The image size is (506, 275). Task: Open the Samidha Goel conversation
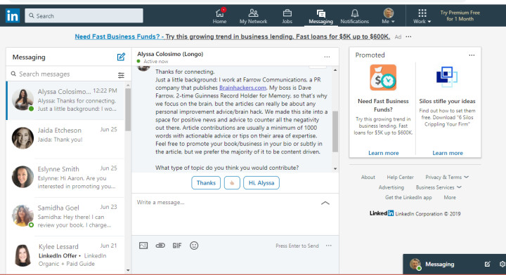65,216
